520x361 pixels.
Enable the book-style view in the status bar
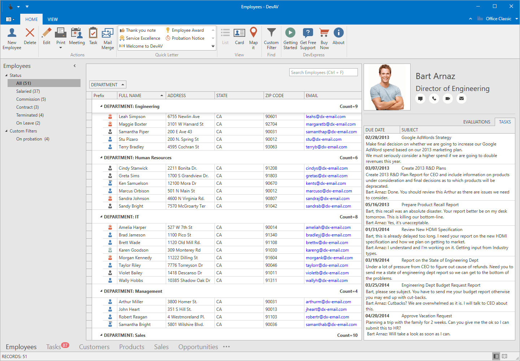(504, 356)
